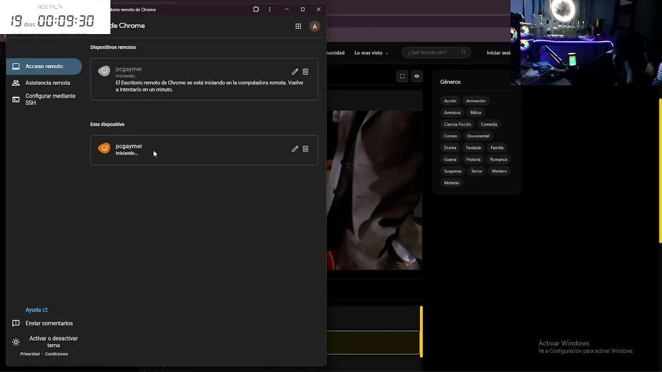Delete the pcgaymer device under Dispositivos remotos
662x372 pixels.
click(x=306, y=72)
